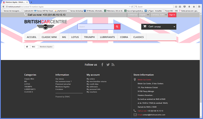Open the Le Figaro bookmark

point(153,11)
